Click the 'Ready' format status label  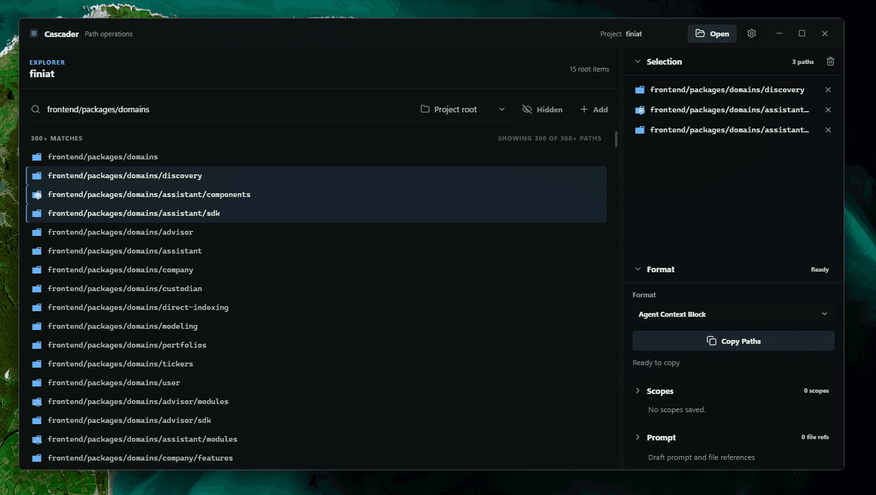[820, 270]
